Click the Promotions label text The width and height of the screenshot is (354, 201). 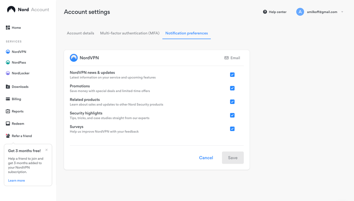pyautogui.click(x=80, y=86)
